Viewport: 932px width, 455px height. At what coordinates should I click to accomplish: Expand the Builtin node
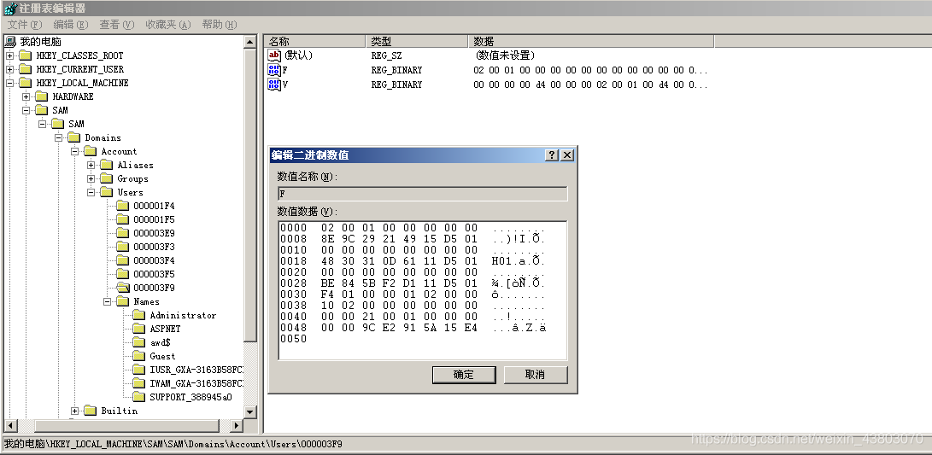75,411
